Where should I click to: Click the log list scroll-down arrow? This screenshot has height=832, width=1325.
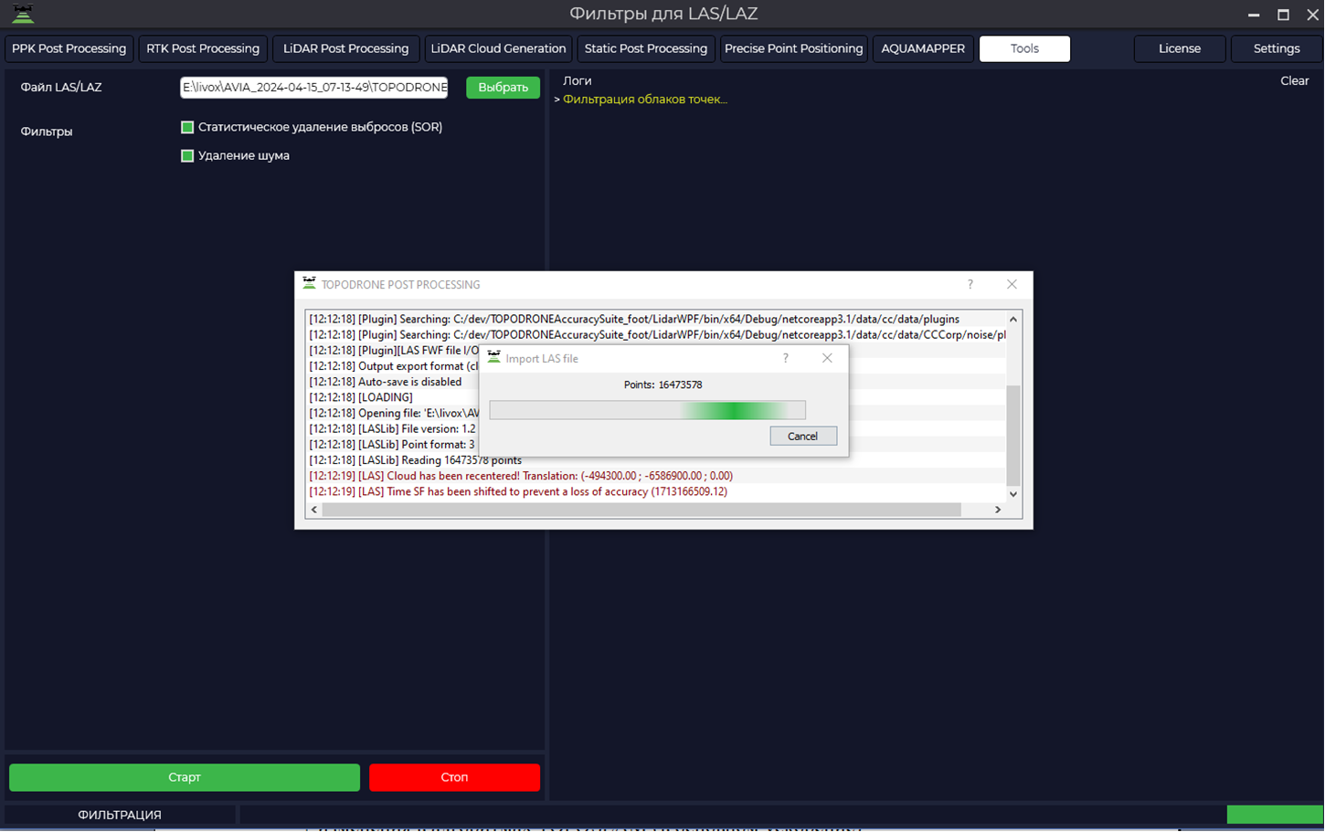[x=1013, y=494]
